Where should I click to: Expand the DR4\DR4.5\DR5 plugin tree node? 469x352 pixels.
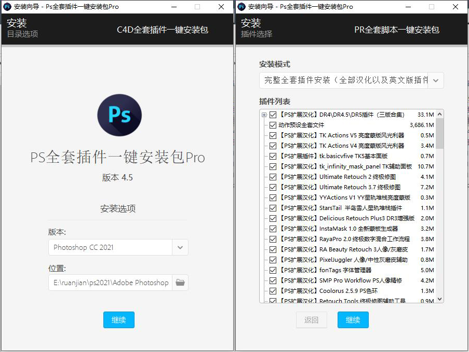(264, 115)
